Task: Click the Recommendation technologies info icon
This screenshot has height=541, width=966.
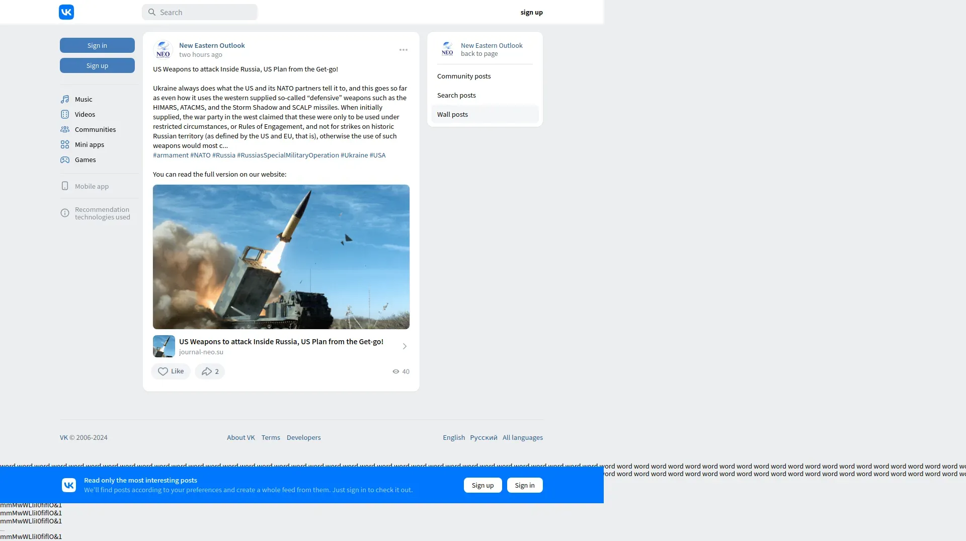Action: pos(65,213)
